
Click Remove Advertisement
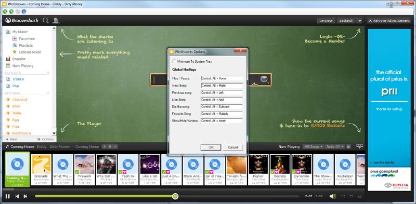(x=389, y=21)
